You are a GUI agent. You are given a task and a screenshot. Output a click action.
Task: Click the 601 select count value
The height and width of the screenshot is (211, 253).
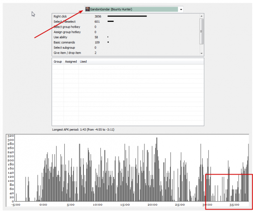tap(97, 21)
